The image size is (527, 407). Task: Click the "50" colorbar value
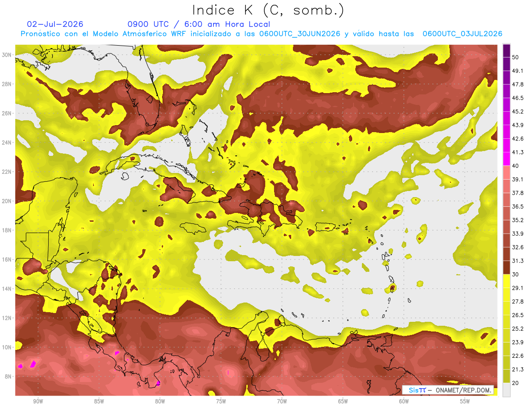pos(516,57)
